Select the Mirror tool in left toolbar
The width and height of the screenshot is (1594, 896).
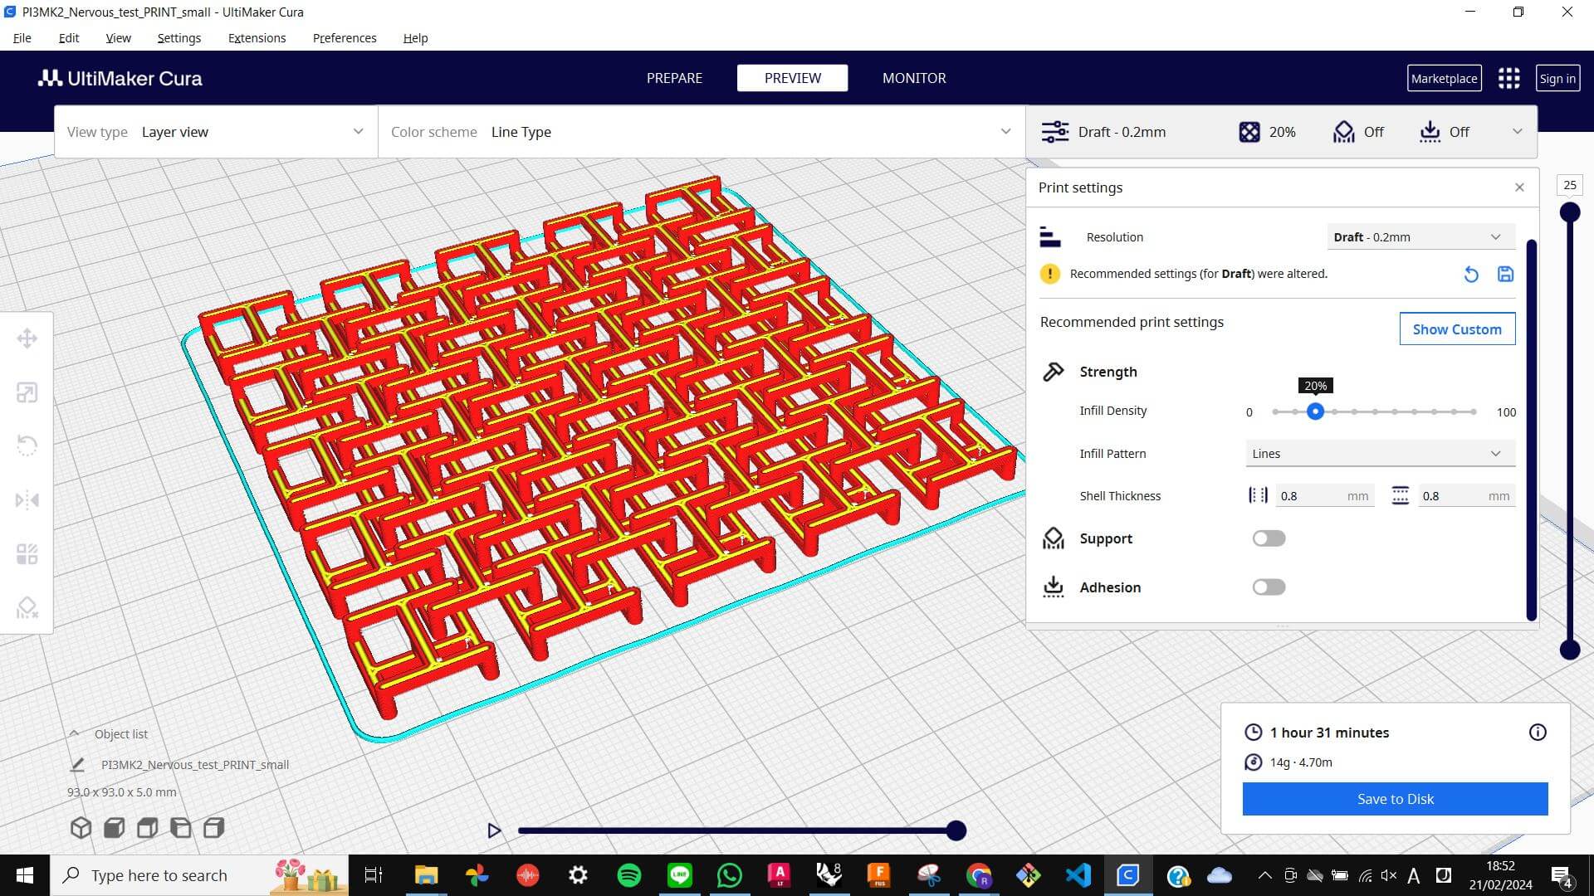(x=27, y=500)
